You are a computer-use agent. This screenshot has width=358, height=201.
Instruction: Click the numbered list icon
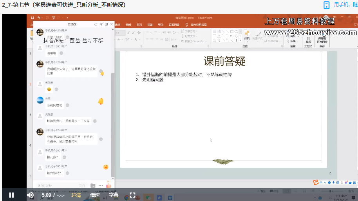[156, 33]
